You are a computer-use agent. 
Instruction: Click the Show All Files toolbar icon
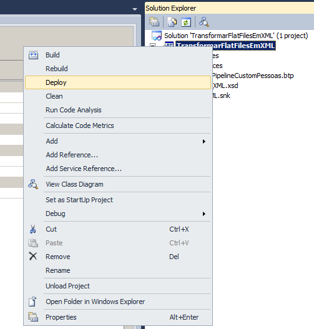pyautogui.click(x=172, y=22)
